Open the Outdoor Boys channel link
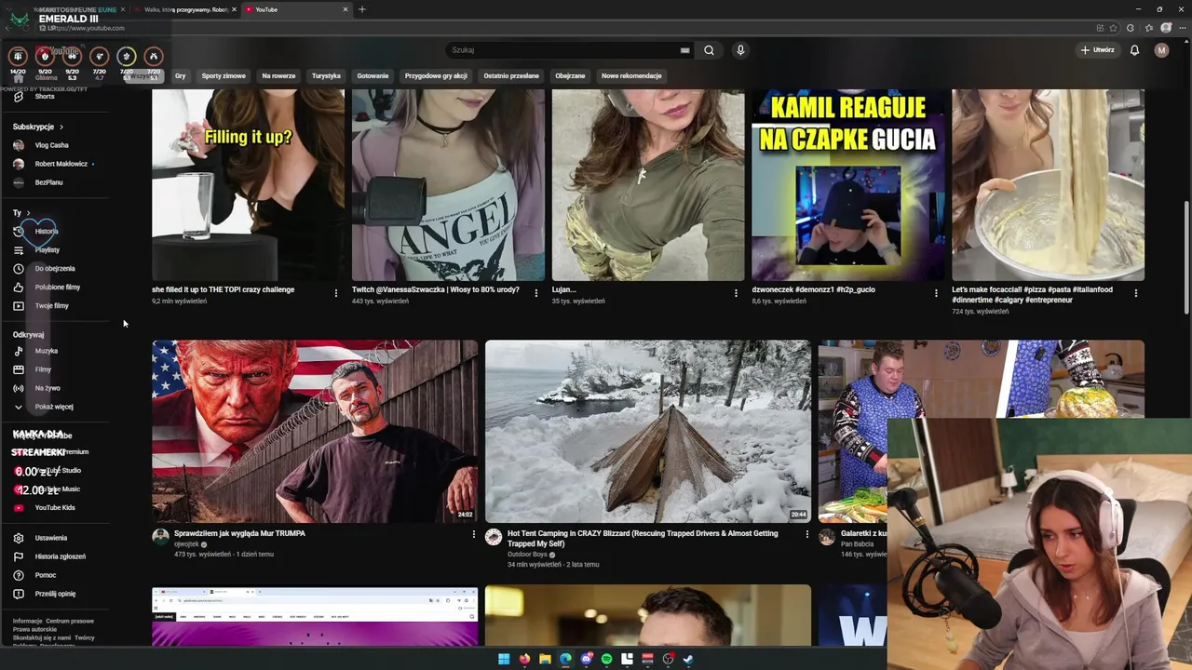Viewport: 1192px width, 670px height. [x=527, y=555]
